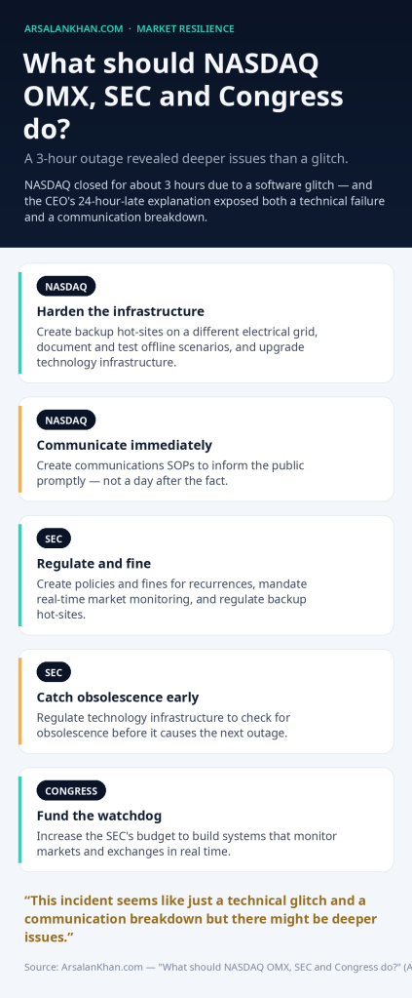Click the SEC badge above Regulate and fine

point(54,539)
